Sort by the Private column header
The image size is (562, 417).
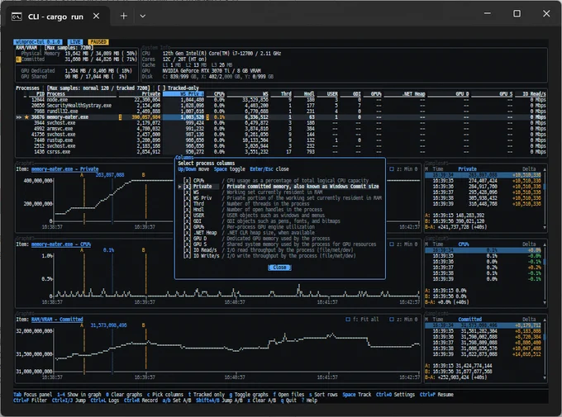point(151,94)
